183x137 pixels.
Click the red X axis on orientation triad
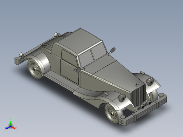[14, 128]
